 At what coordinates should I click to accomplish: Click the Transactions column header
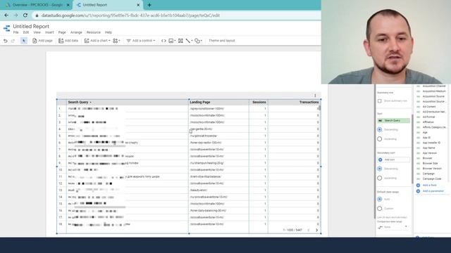tap(309, 102)
